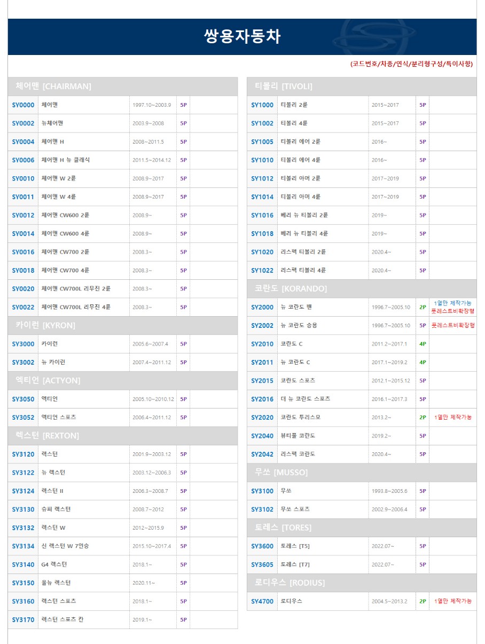Viewport: 485px width, 644px height.
Task: Click the SY3600 토레스 [T5] code
Action: click(262, 546)
